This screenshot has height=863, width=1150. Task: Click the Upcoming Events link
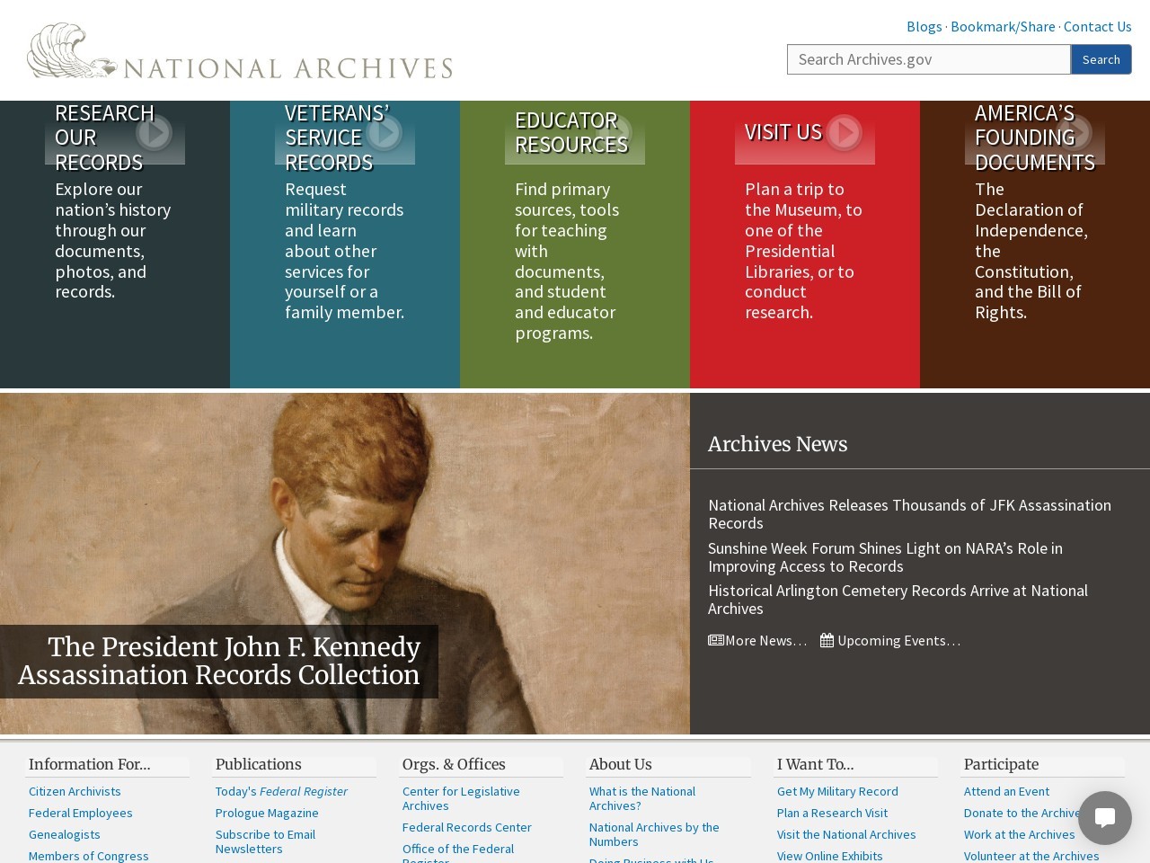tap(898, 641)
